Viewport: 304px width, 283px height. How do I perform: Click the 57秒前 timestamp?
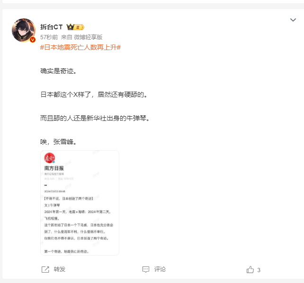tap(49, 37)
